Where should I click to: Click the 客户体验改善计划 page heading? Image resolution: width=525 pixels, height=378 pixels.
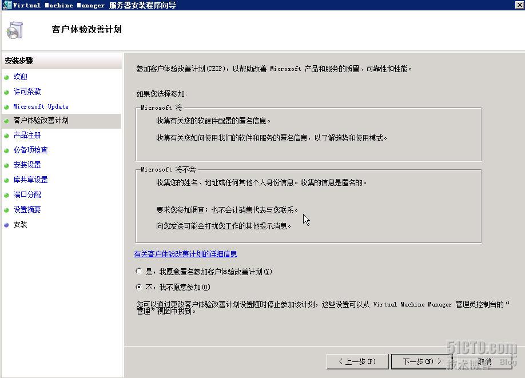87,30
